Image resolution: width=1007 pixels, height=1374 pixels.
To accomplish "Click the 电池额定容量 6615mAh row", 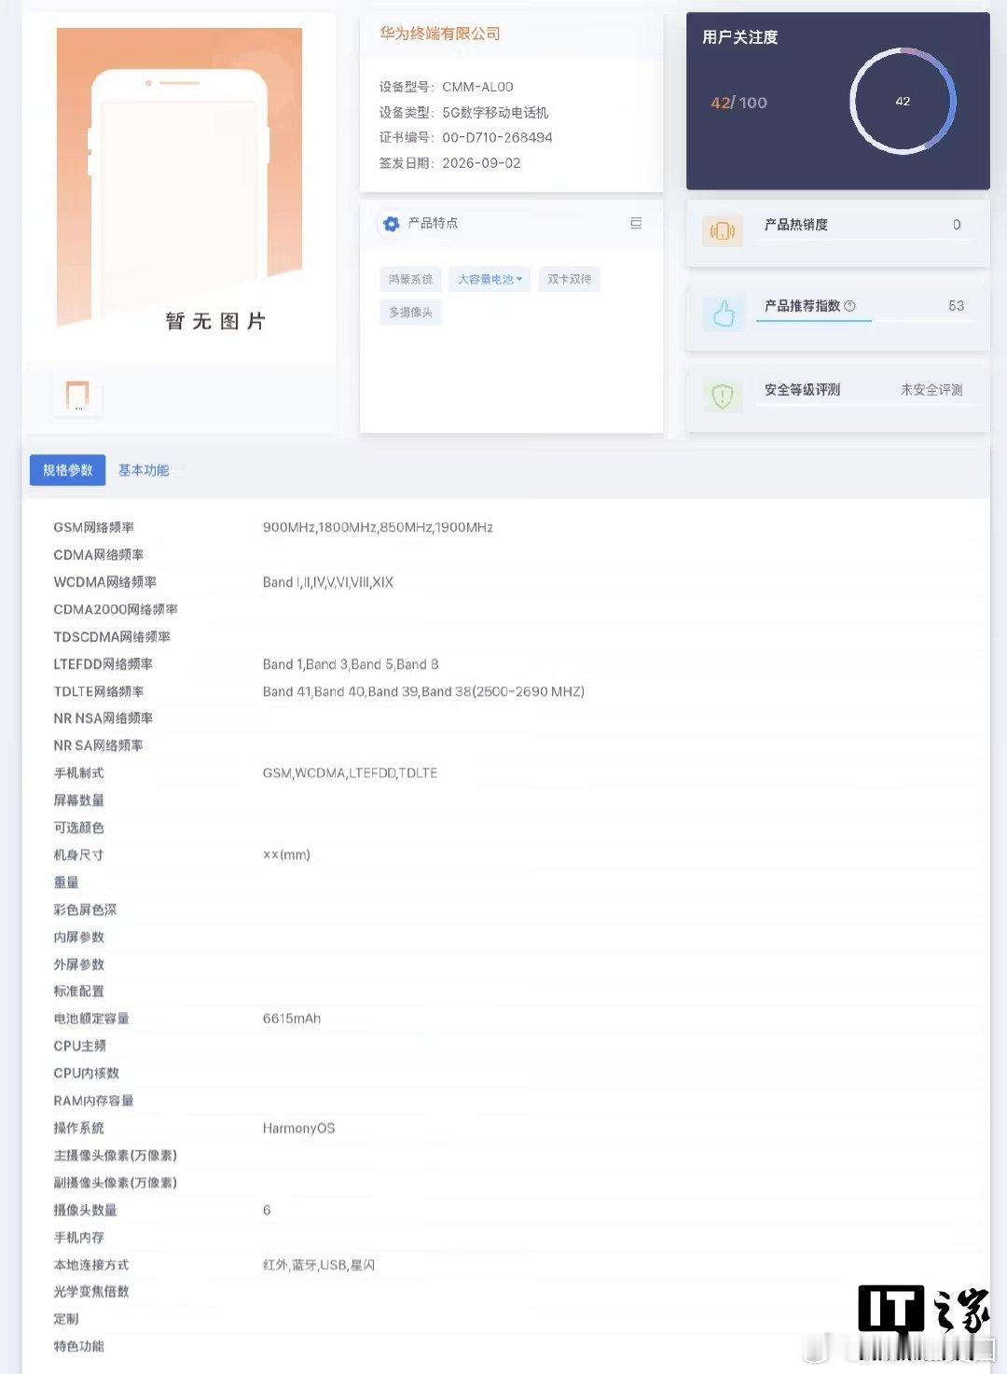I will [x=506, y=1019].
